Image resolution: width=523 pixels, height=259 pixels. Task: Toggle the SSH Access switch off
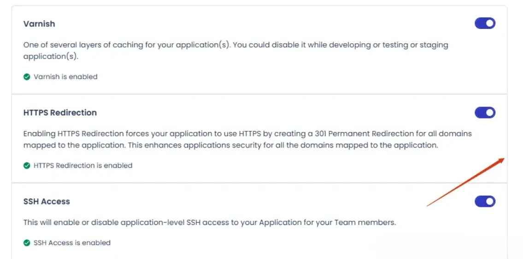point(485,201)
